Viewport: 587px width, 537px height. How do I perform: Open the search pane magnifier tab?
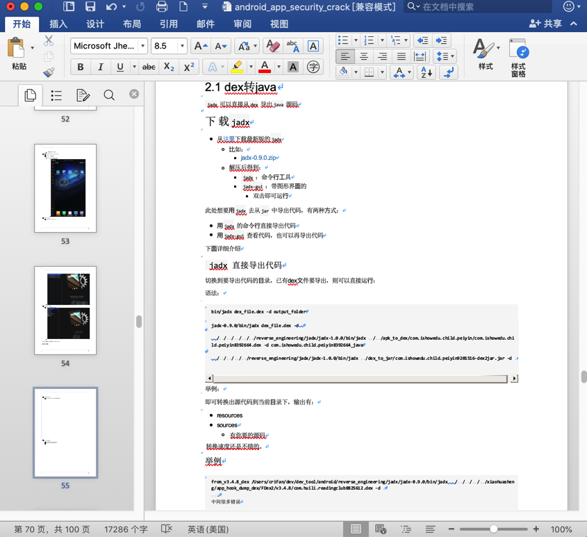tap(109, 95)
